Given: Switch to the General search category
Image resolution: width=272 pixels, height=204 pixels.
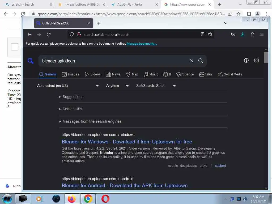Looking at the screenshot, I should (x=48, y=74).
